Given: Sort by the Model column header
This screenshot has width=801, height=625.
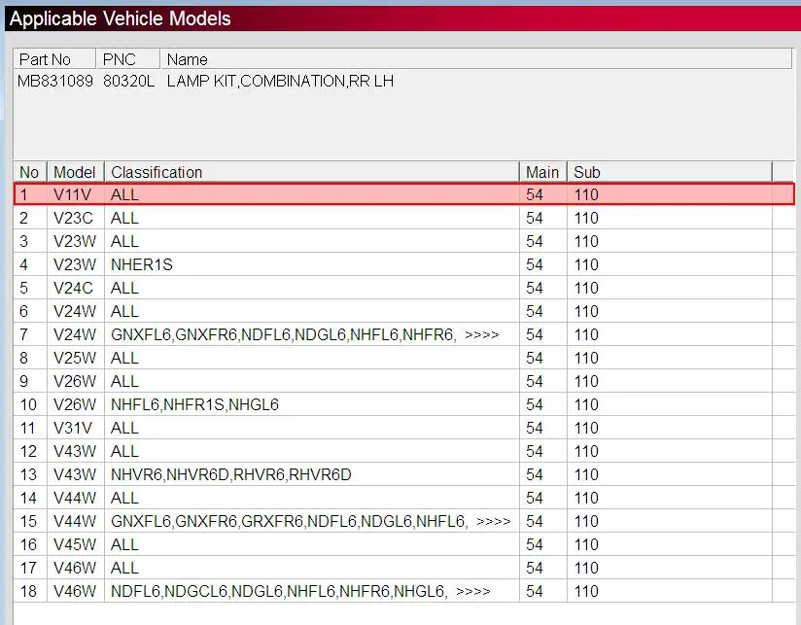Looking at the screenshot, I should pos(76,172).
